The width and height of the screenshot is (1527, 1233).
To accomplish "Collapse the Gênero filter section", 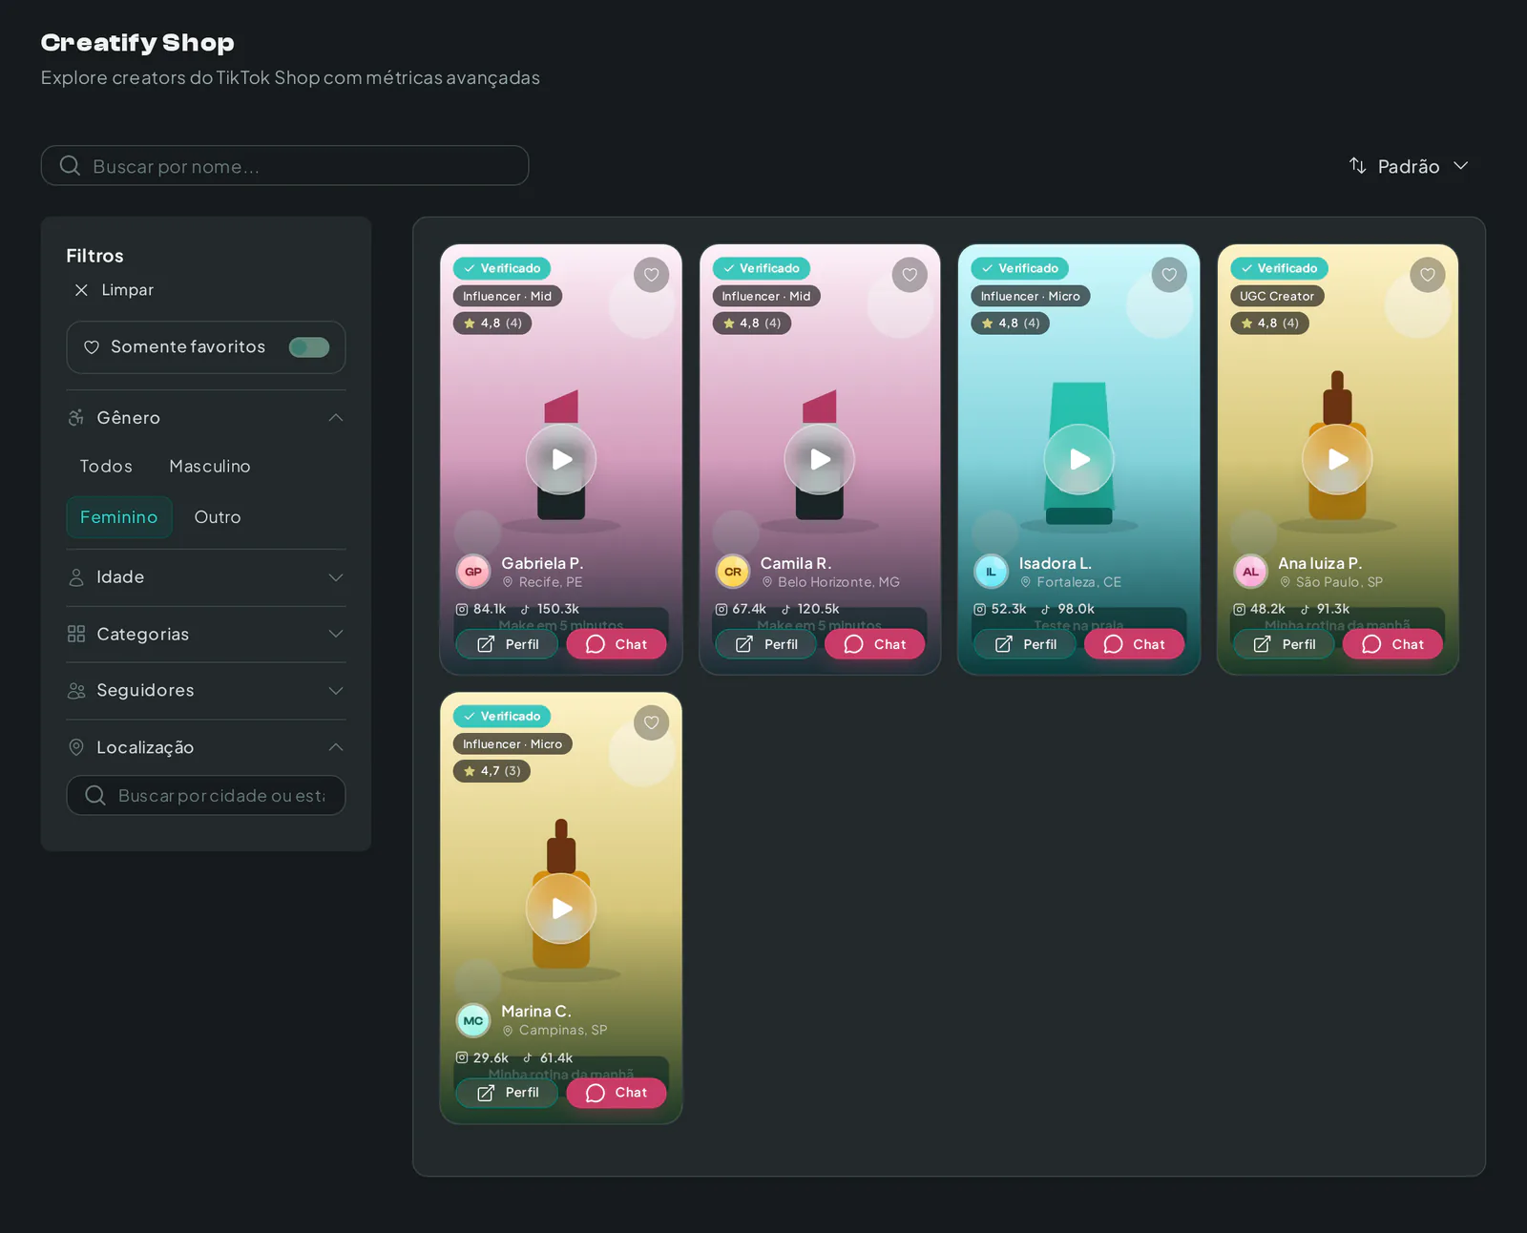I will pos(206,418).
